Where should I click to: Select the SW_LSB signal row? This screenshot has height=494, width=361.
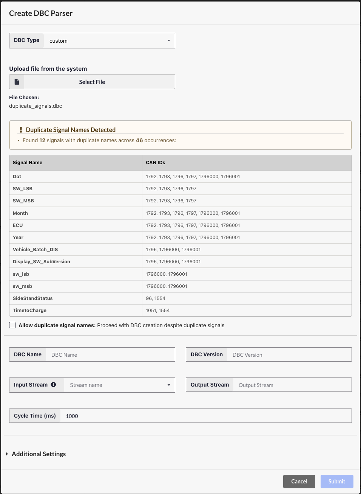[x=180, y=189]
